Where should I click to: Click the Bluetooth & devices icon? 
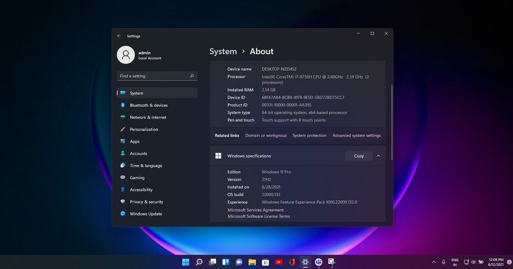point(123,105)
